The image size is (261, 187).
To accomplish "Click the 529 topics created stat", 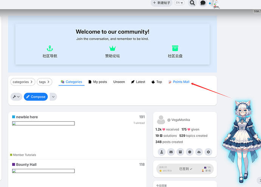I will tap(193, 136).
